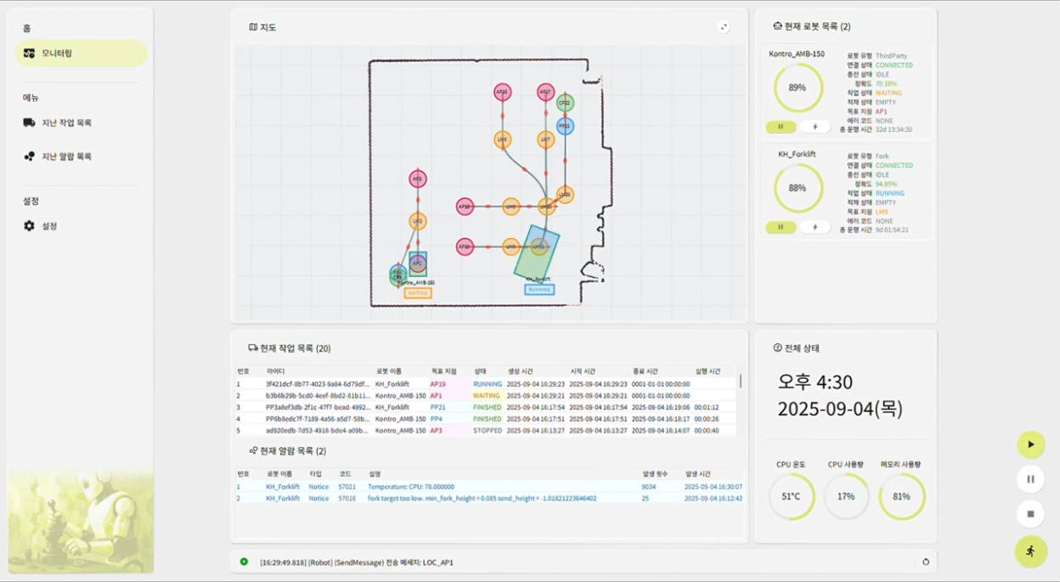Image resolution: width=1060 pixels, height=582 pixels.
Task: Expand the map to fullscreen
Action: tap(724, 26)
